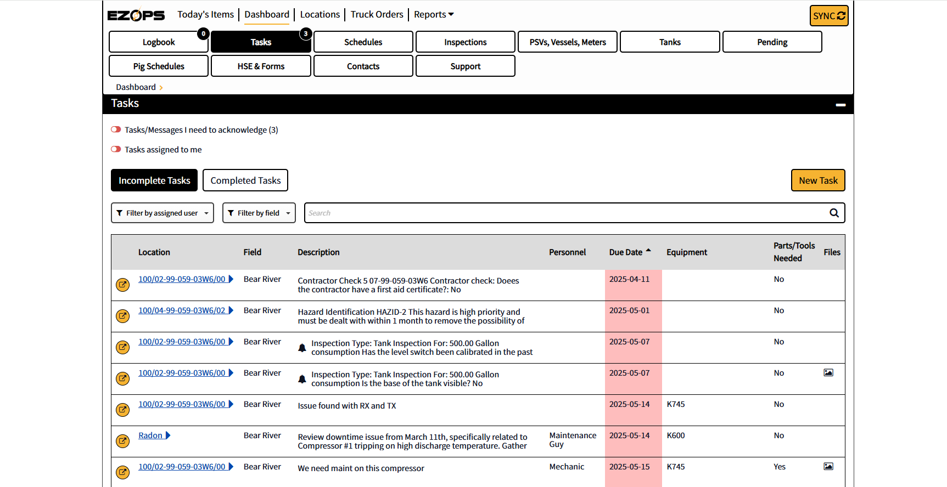The width and height of the screenshot is (947, 487).
Task: Sort by Field column header
Action: coord(253,252)
